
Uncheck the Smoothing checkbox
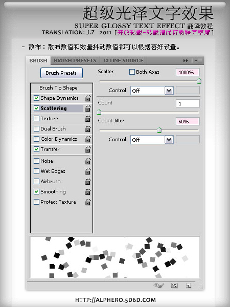click(36, 191)
